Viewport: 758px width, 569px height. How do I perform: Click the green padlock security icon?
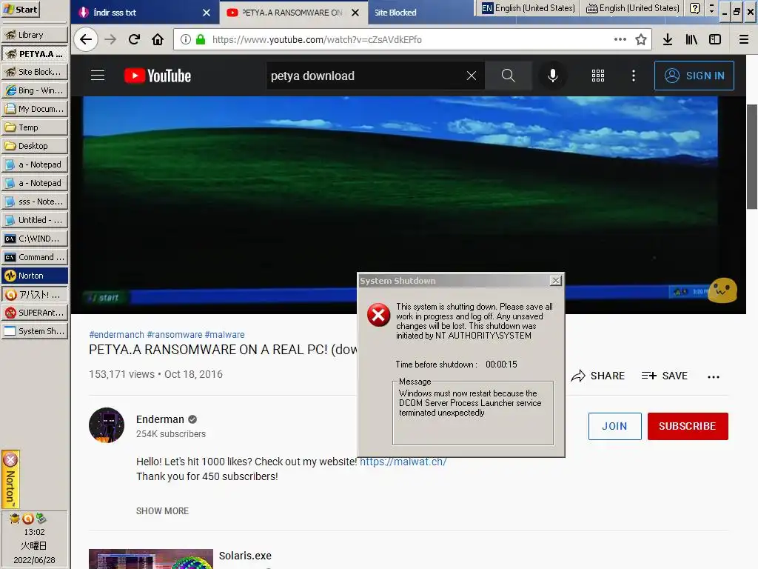[201, 40]
